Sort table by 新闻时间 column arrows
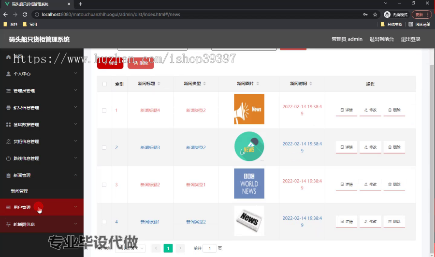Viewport: 435px width, 257px height. [x=311, y=84]
